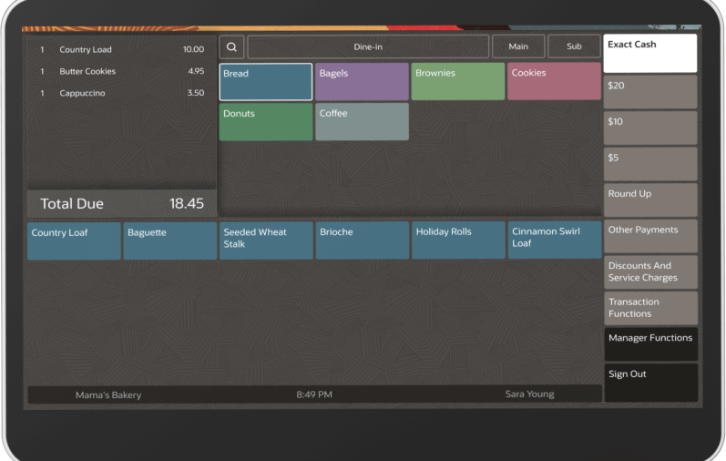Expand Other Payments options
The height and width of the screenshot is (461, 726).
tap(650, 236)
